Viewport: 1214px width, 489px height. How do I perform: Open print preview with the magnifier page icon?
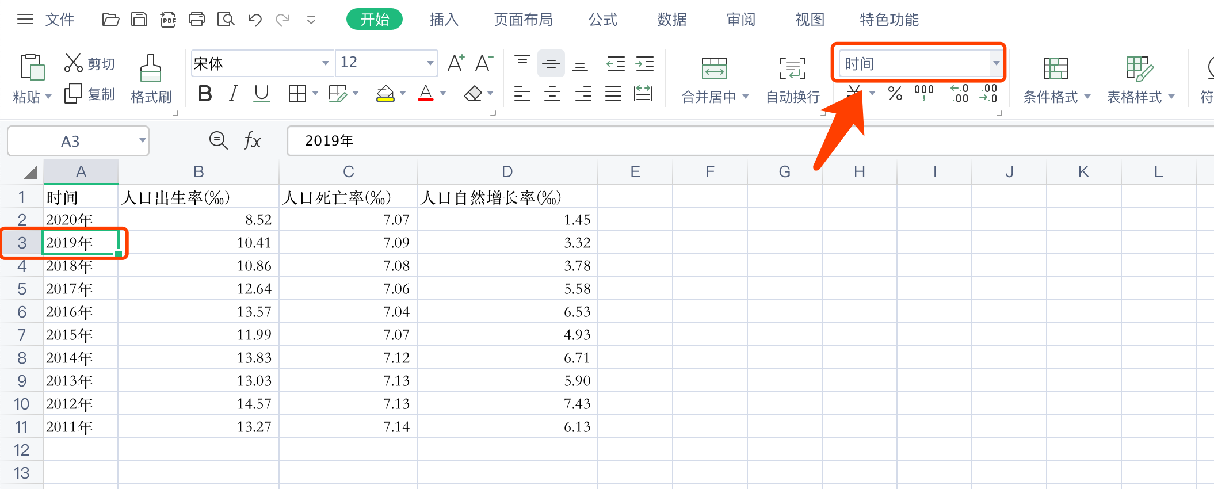tap(226, 20)
